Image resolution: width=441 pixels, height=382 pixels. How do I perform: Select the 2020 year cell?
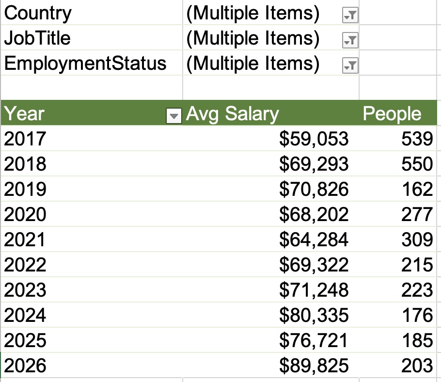pos(25,214)
